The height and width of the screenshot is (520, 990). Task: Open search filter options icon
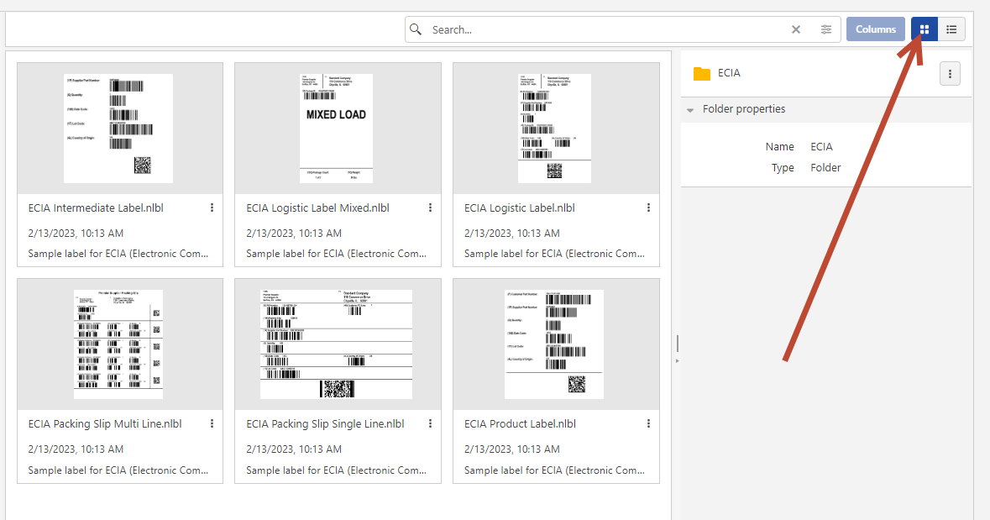click(x=826, y=29)
